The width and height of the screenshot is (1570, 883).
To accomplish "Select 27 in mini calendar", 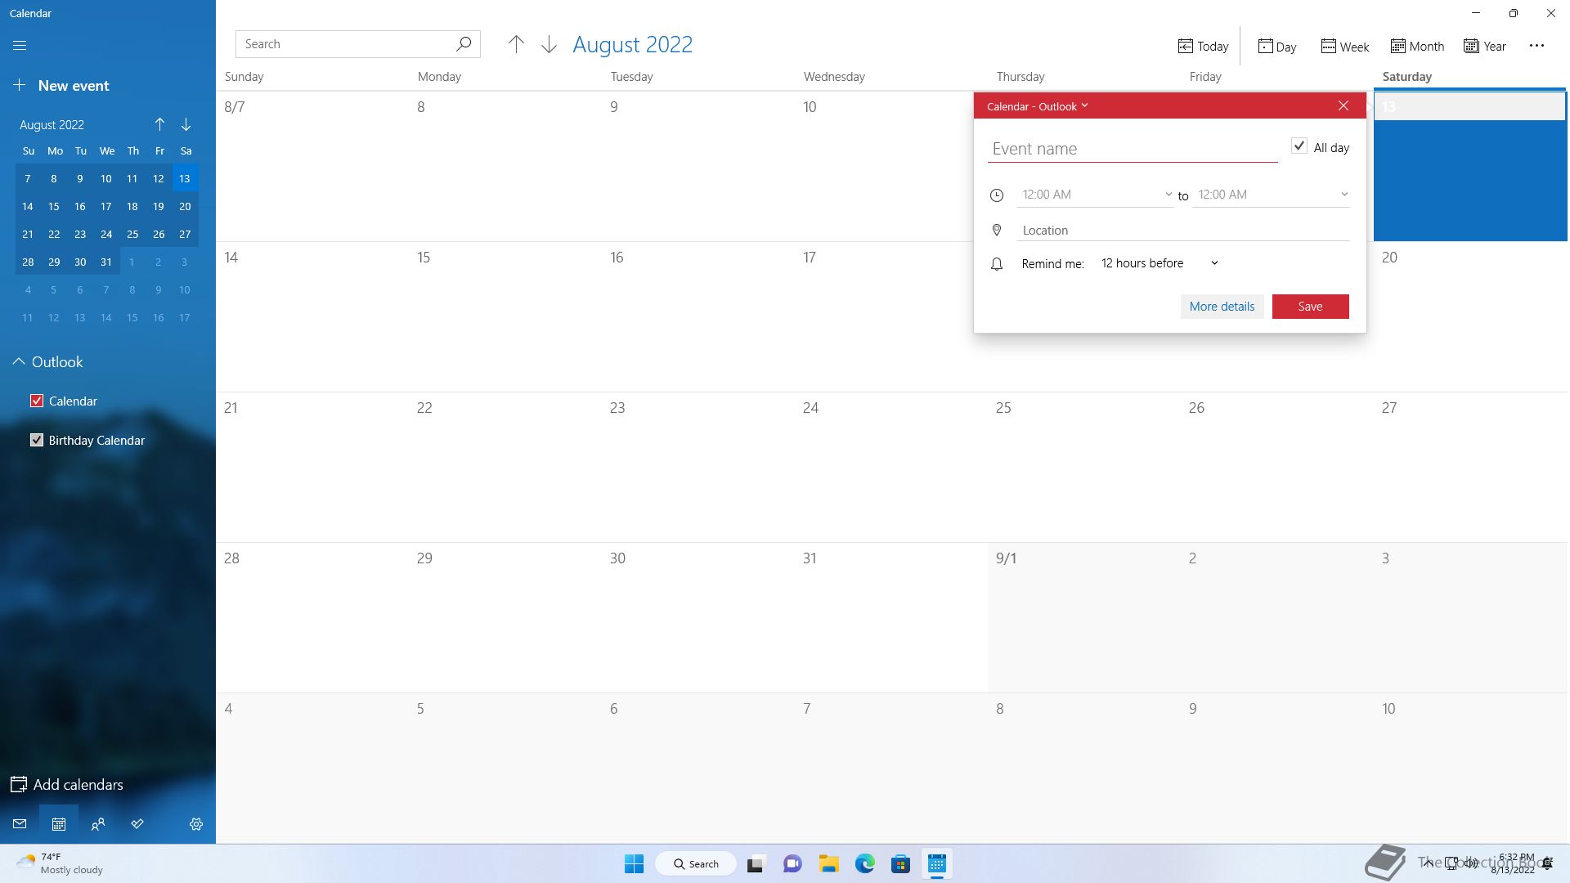I will tap(185, 235).
